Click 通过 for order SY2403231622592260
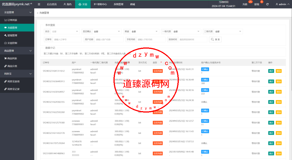This screenshot has width=292, height=160. (271, 112)
